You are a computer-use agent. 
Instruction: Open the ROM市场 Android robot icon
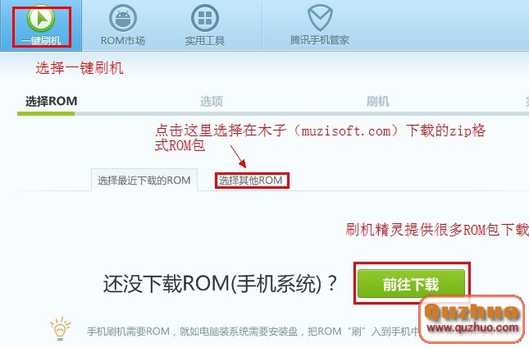[x=123, y=17]
